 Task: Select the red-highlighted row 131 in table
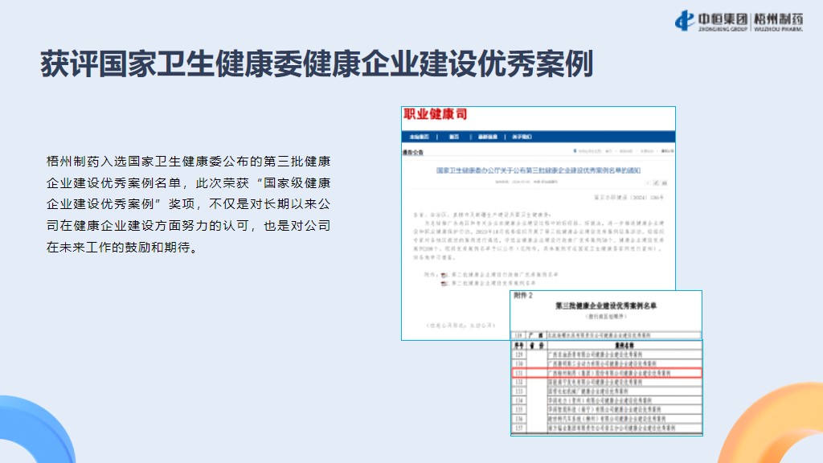point(606,374)
